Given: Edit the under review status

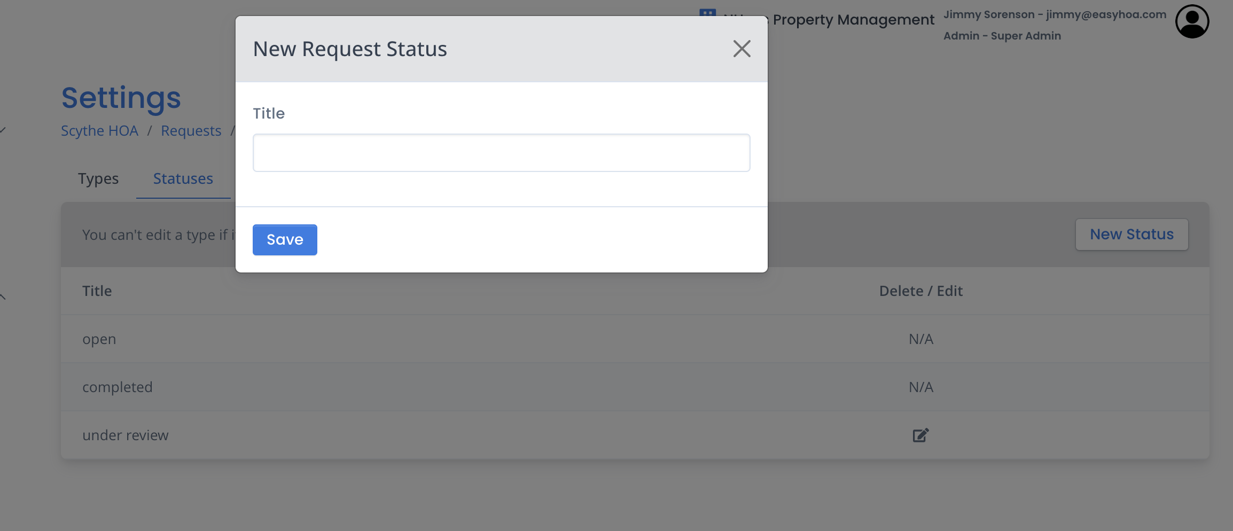Looking at the screenshot, I should pos(920,435).
